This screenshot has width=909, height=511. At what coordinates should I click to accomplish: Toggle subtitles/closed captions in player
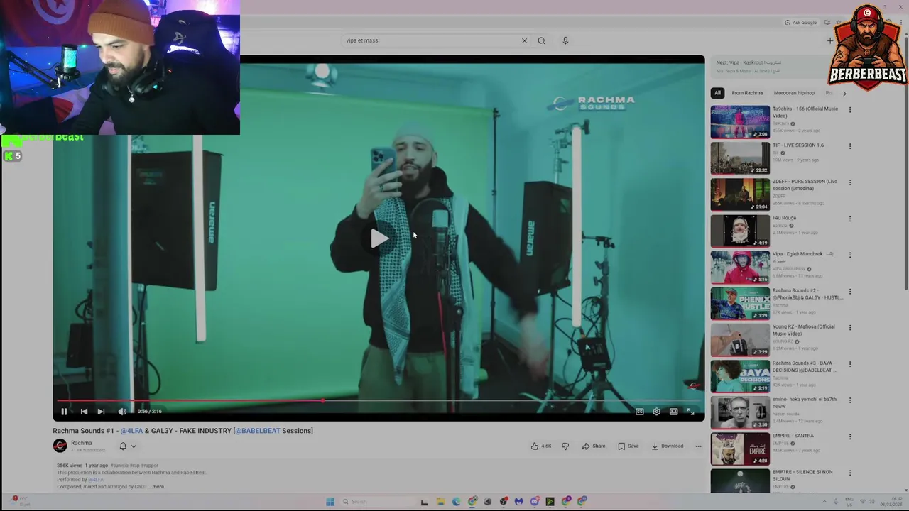[x=639, y=411]
